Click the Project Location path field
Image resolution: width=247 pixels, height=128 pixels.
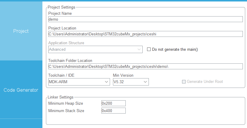point(145,34)
